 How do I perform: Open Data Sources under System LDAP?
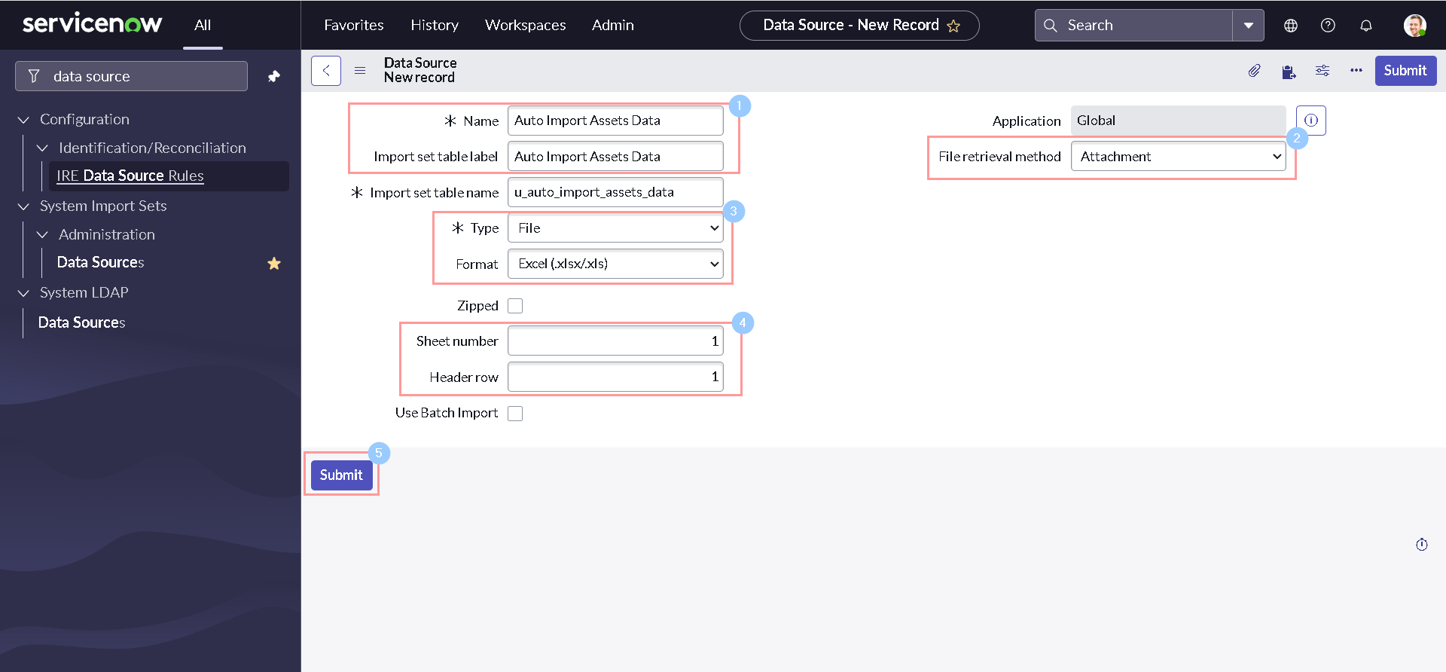[x=82, y=322]
